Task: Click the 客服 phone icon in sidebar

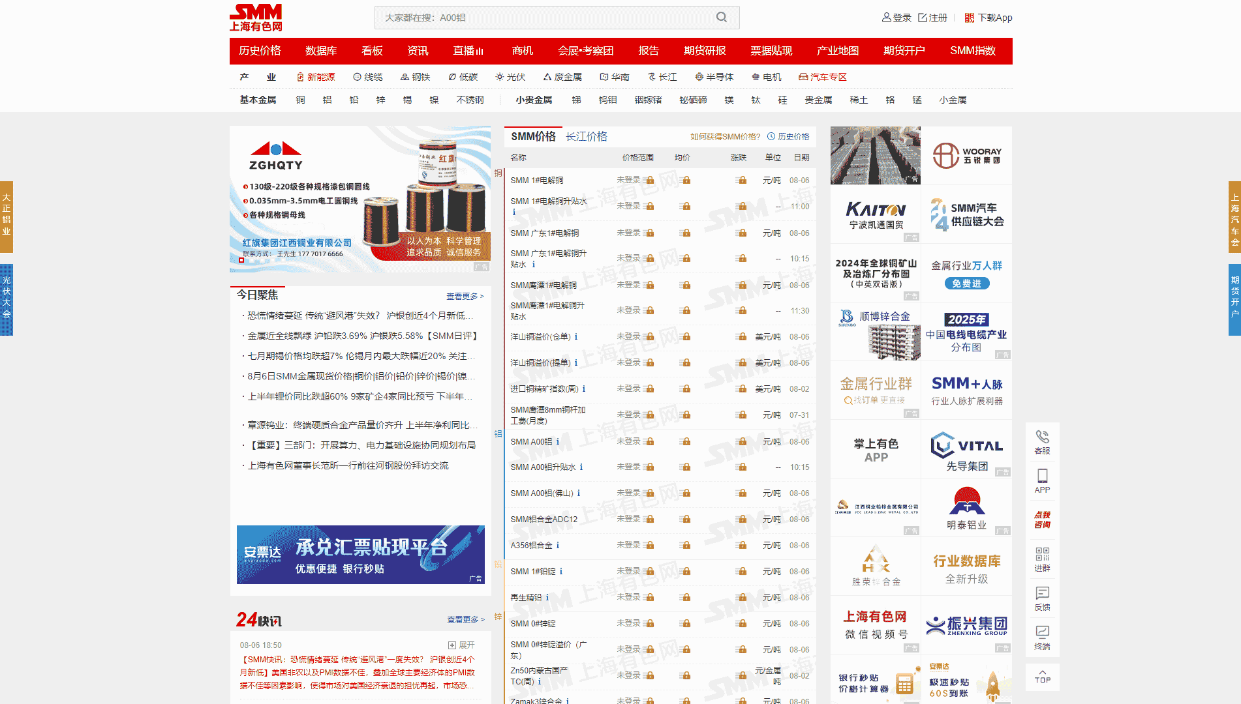Action: (x=1043, y=436)
